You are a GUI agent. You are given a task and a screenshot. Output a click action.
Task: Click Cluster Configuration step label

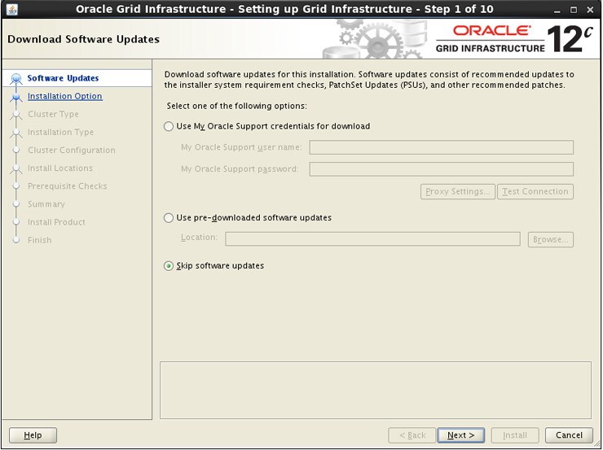point(72,150)
